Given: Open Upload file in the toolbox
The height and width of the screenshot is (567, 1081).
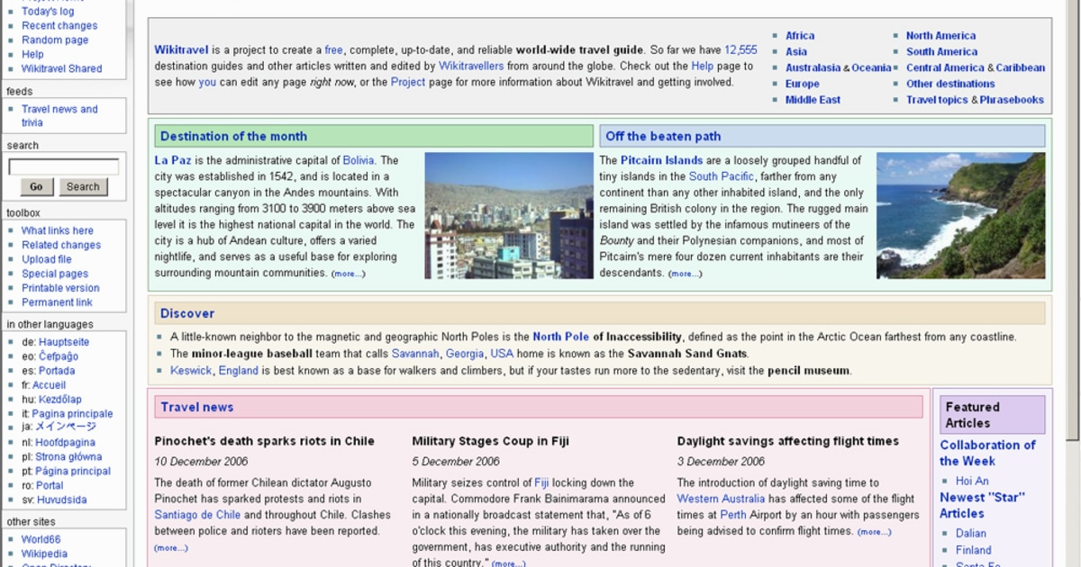Looking at the screenshot, I should pos(50,259).
